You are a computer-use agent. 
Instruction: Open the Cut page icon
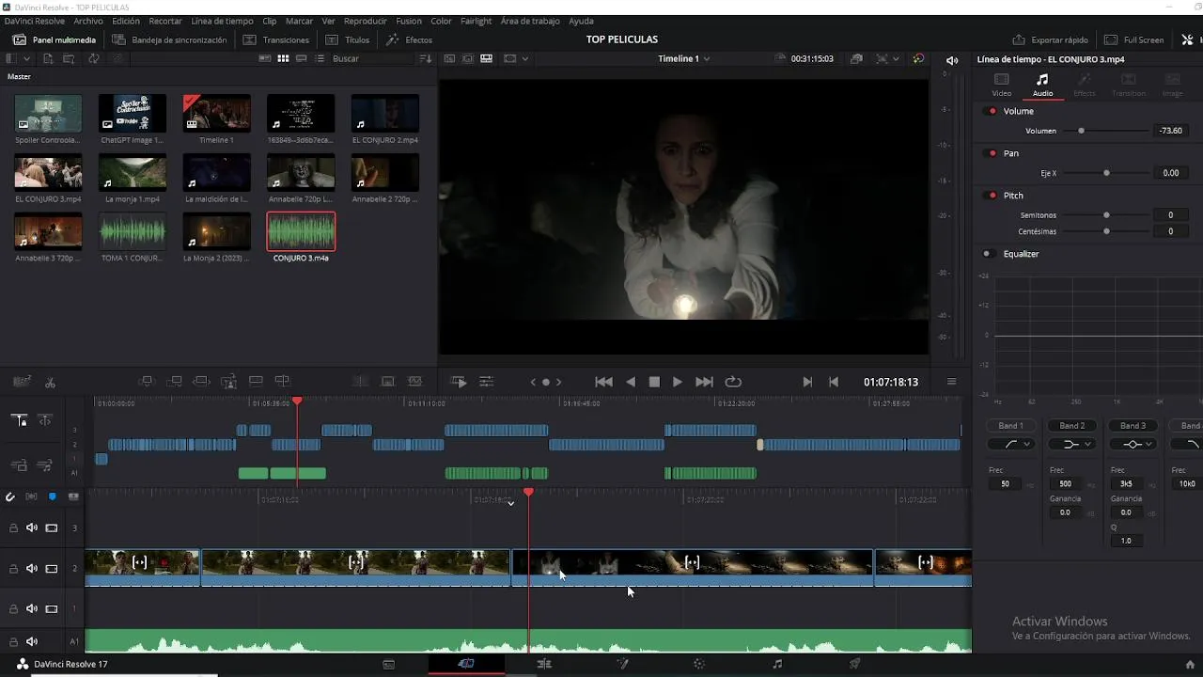(x=466, y=664)
